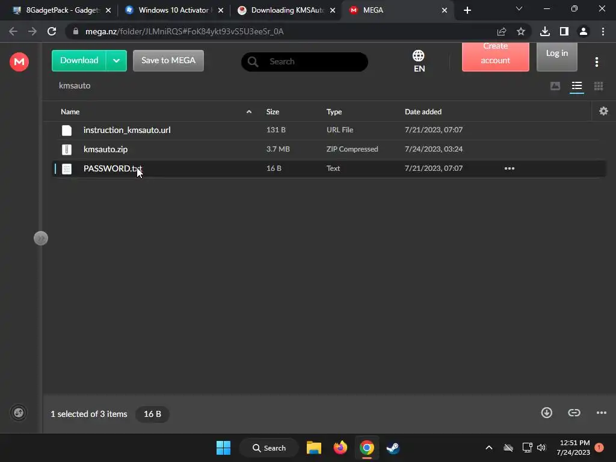
Task: Click the PASSWORD.txt text file icon
Action: coord(67,169)
